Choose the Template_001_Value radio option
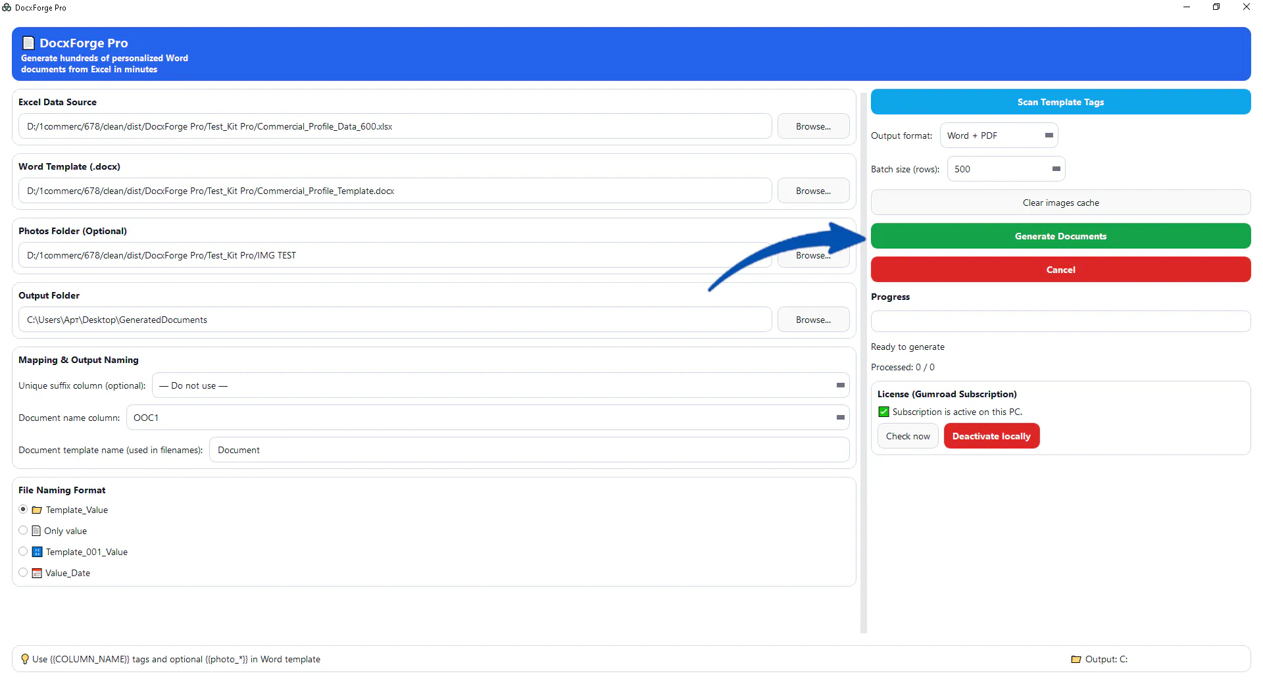The width and height of the screenshot is (1263, 684). pos(23,552)
